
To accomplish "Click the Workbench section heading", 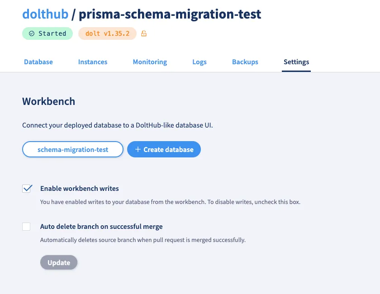I will coord(48,101).
